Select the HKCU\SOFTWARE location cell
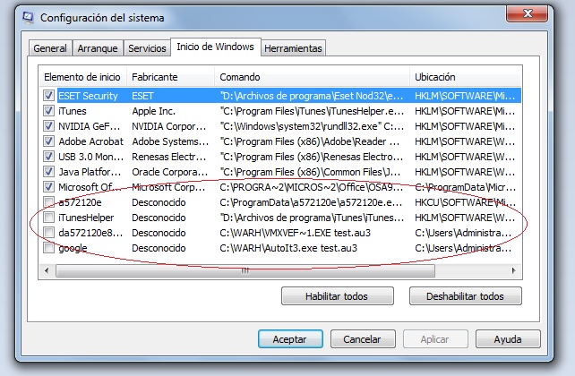575x376 pixels. pyautogui.click(x=465, y=202)
